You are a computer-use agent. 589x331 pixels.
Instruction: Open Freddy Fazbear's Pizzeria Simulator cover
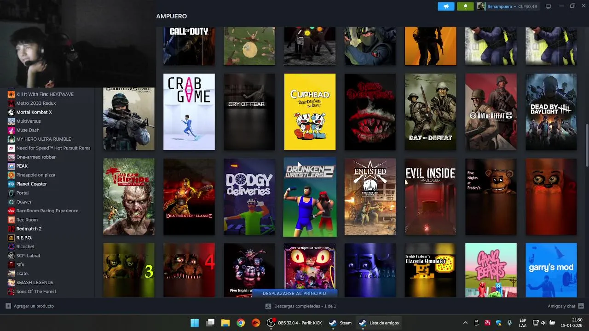click(430, 270)
